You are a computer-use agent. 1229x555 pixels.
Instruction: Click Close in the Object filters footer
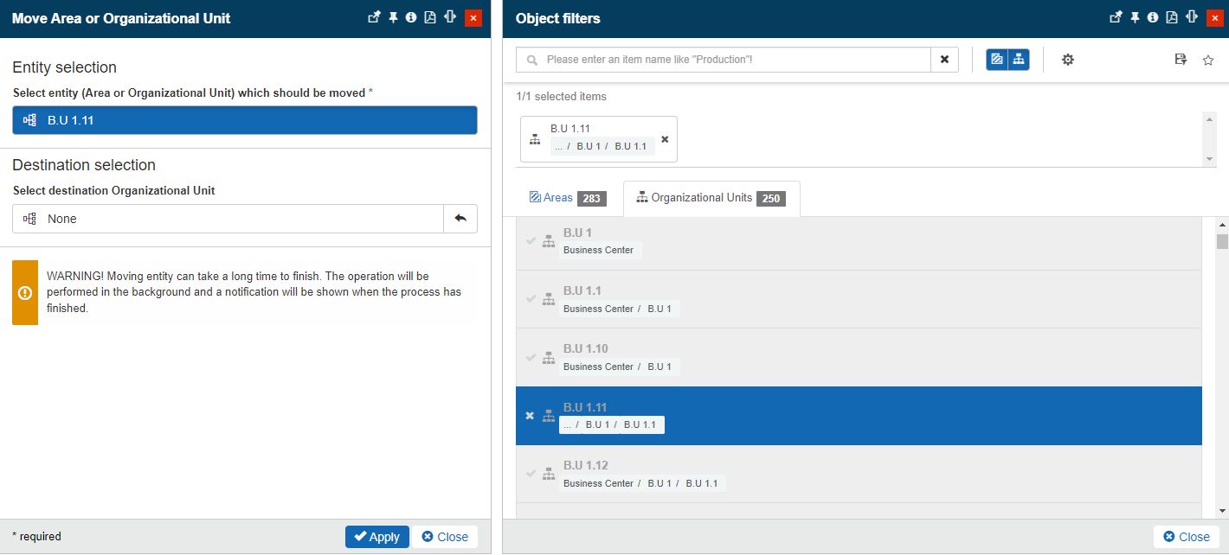pos(1187,537)
